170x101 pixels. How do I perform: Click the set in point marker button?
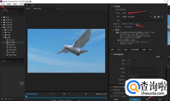(51, 94)
